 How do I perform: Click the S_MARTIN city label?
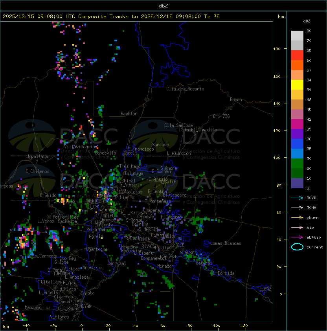(149, 229)
